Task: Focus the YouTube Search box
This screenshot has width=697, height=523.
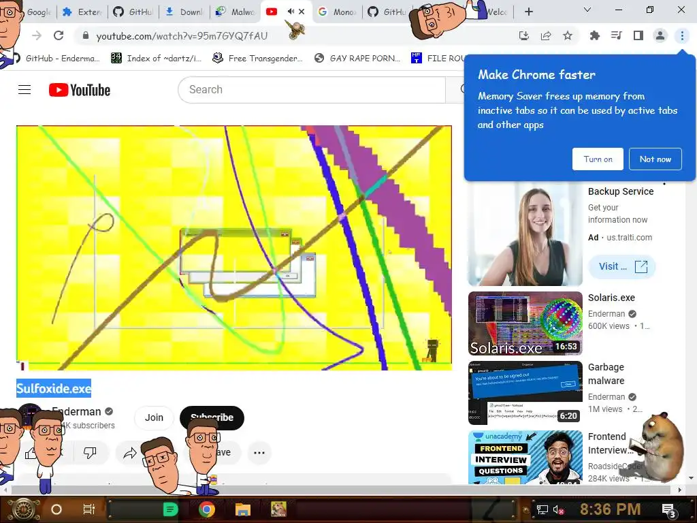Action: [312, 90]
